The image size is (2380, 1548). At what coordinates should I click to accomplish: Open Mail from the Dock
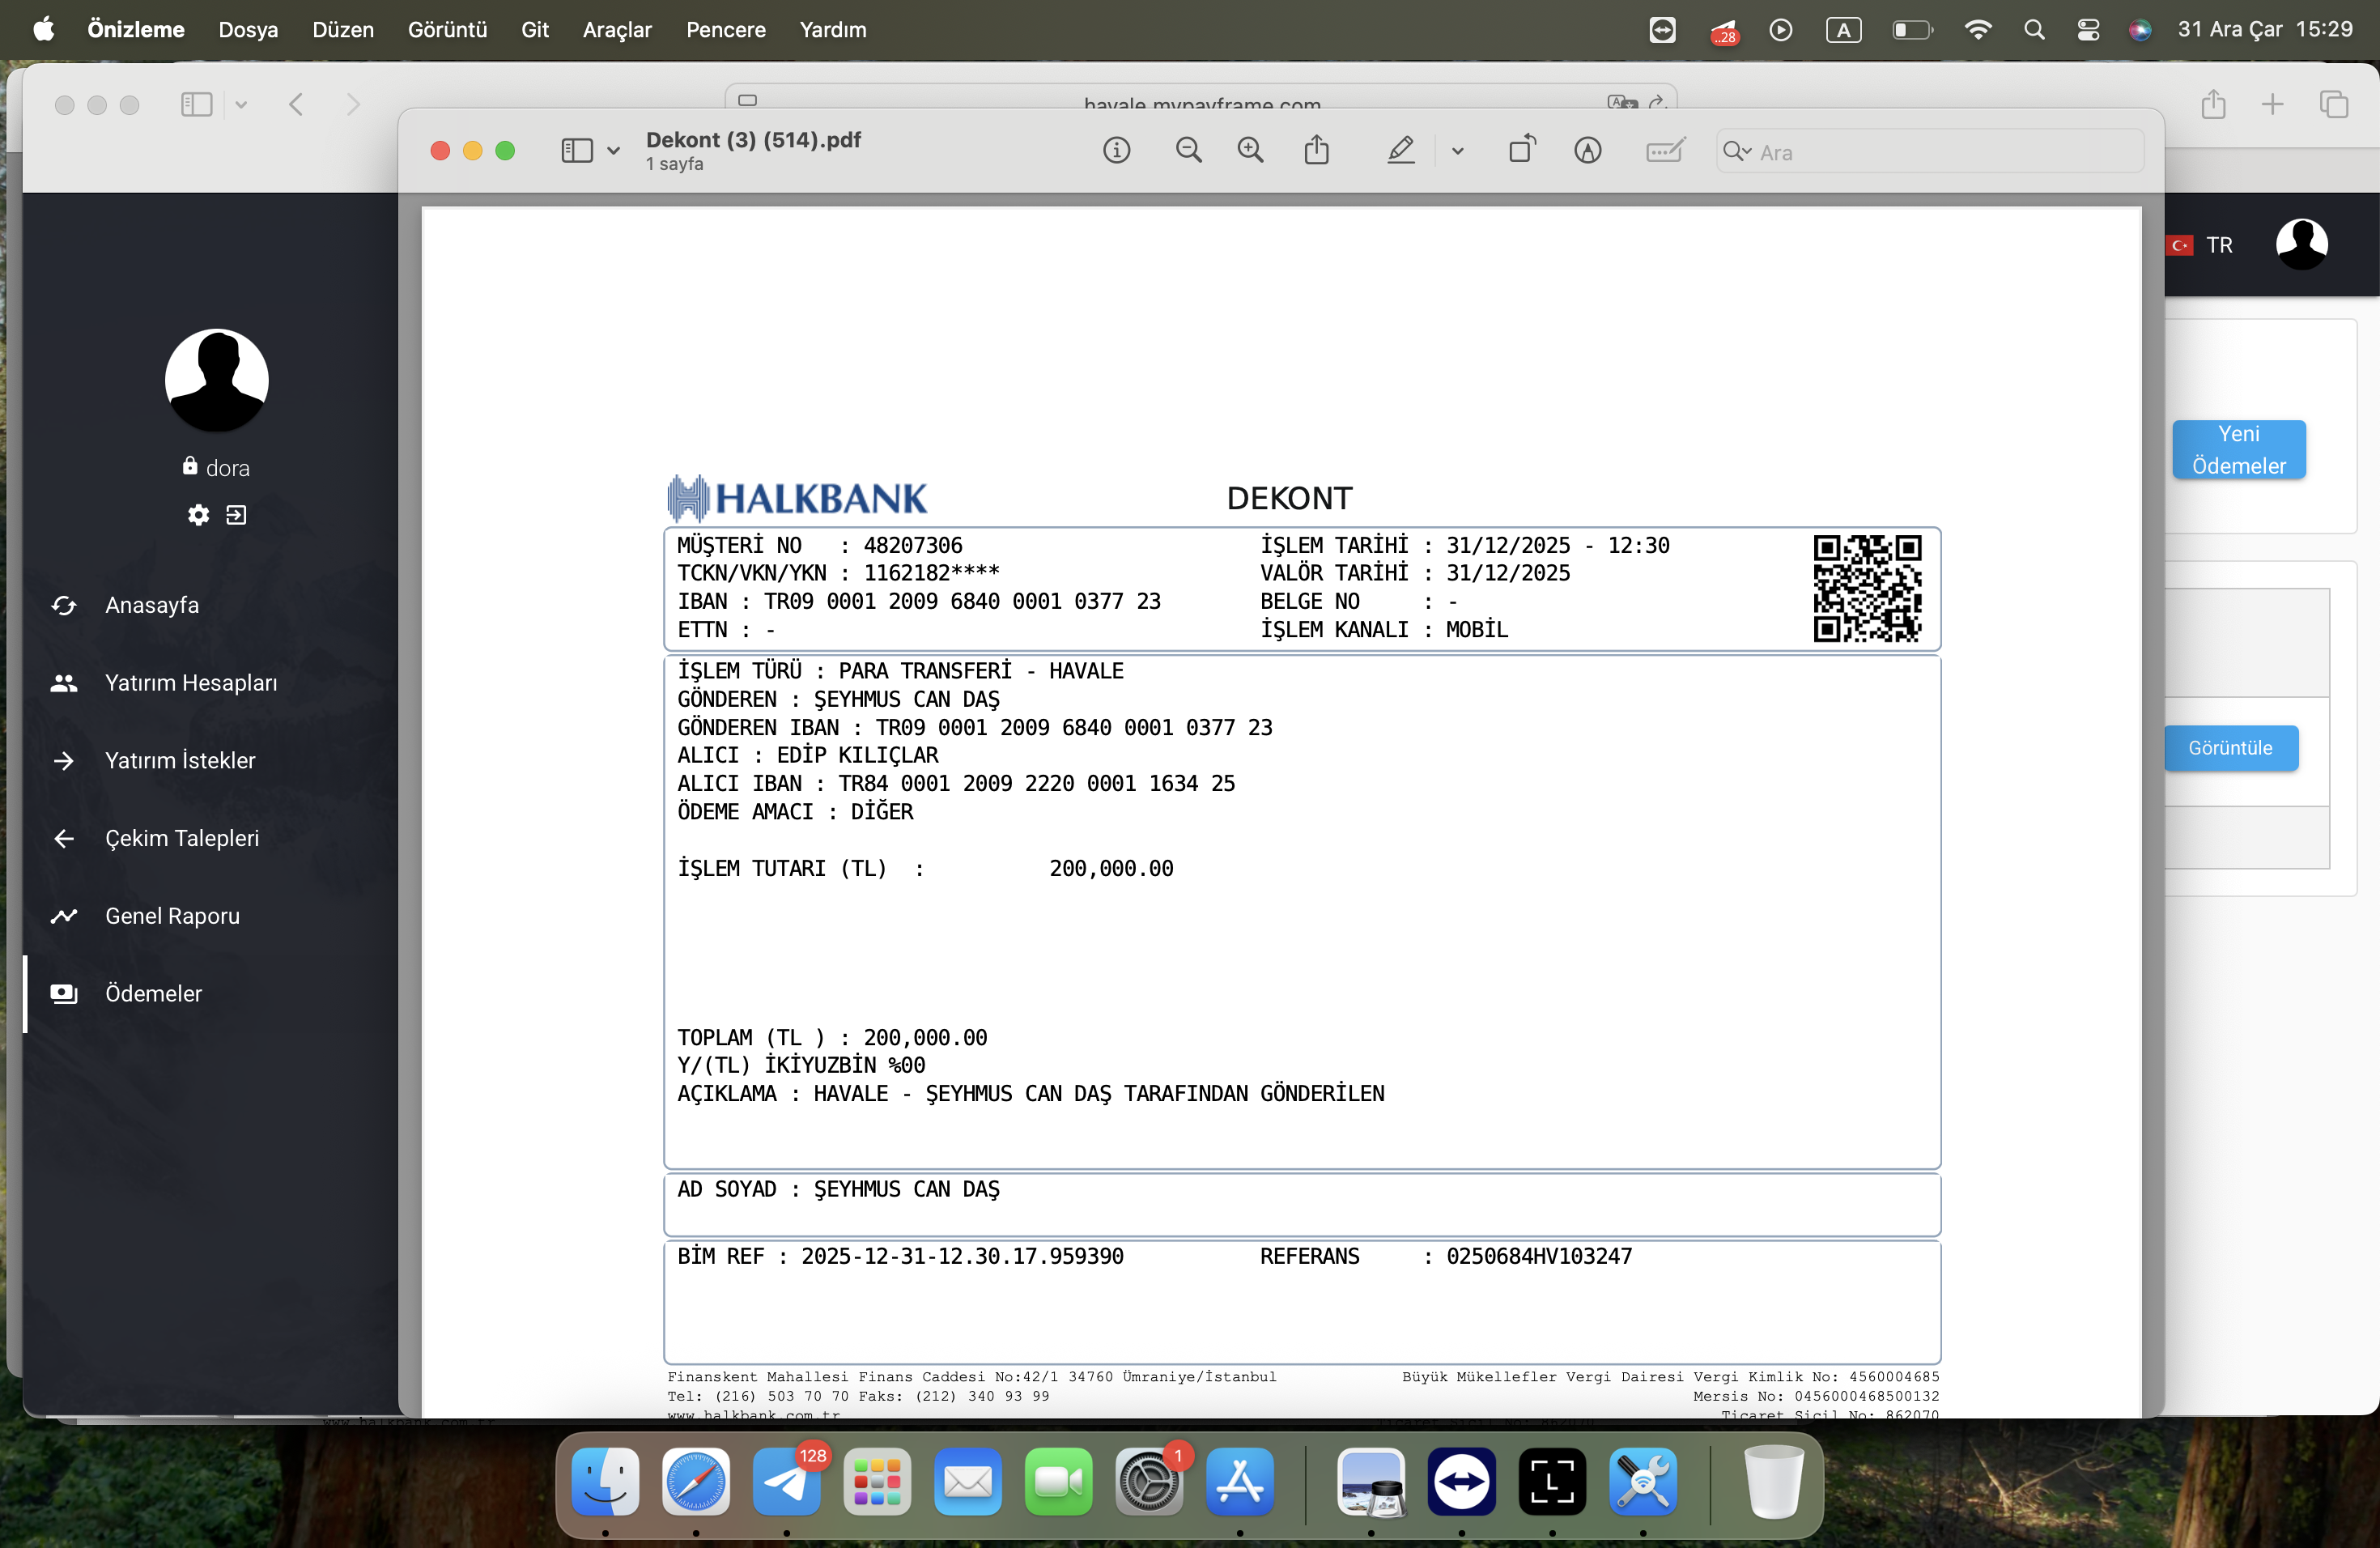tap(968, 1481)
